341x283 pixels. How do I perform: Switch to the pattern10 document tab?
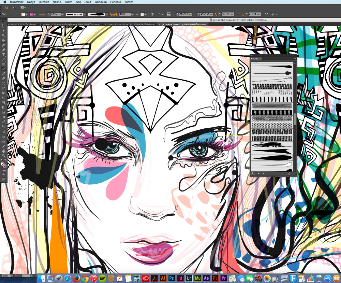72,24
